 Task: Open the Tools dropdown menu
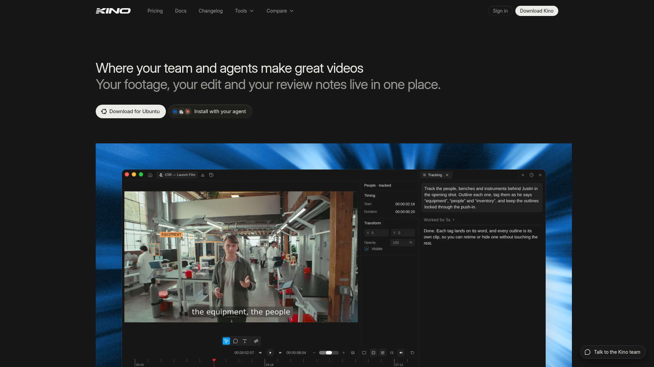[x=244, y=11]
